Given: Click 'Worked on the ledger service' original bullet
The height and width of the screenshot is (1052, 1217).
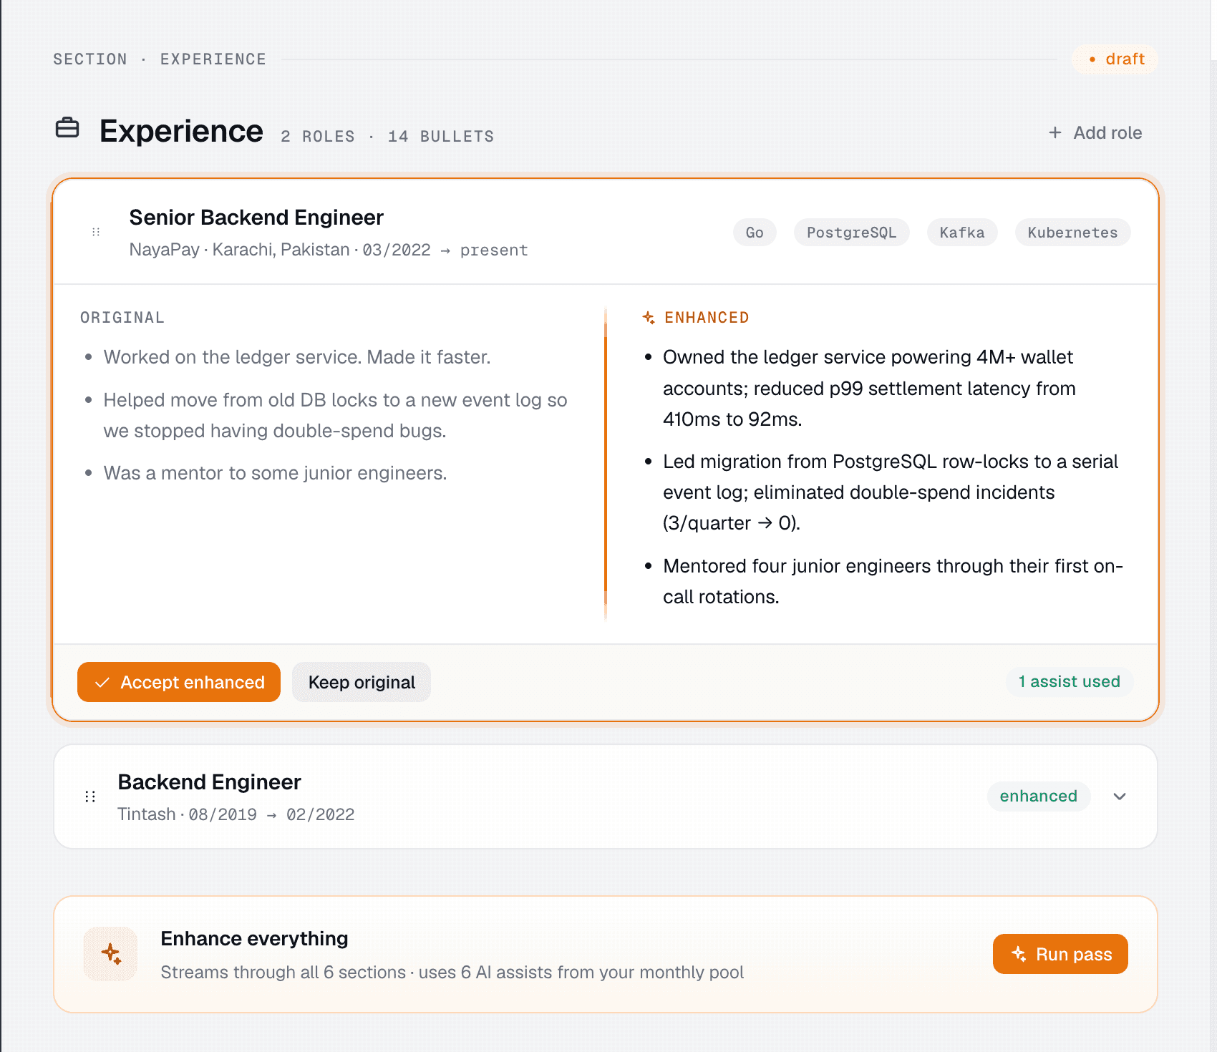Looking at the screenshot, I should point(297,356).
